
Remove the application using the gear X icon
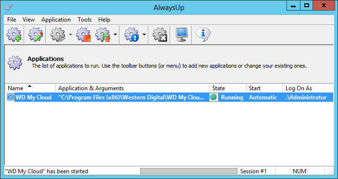click(x=160, y=35)
